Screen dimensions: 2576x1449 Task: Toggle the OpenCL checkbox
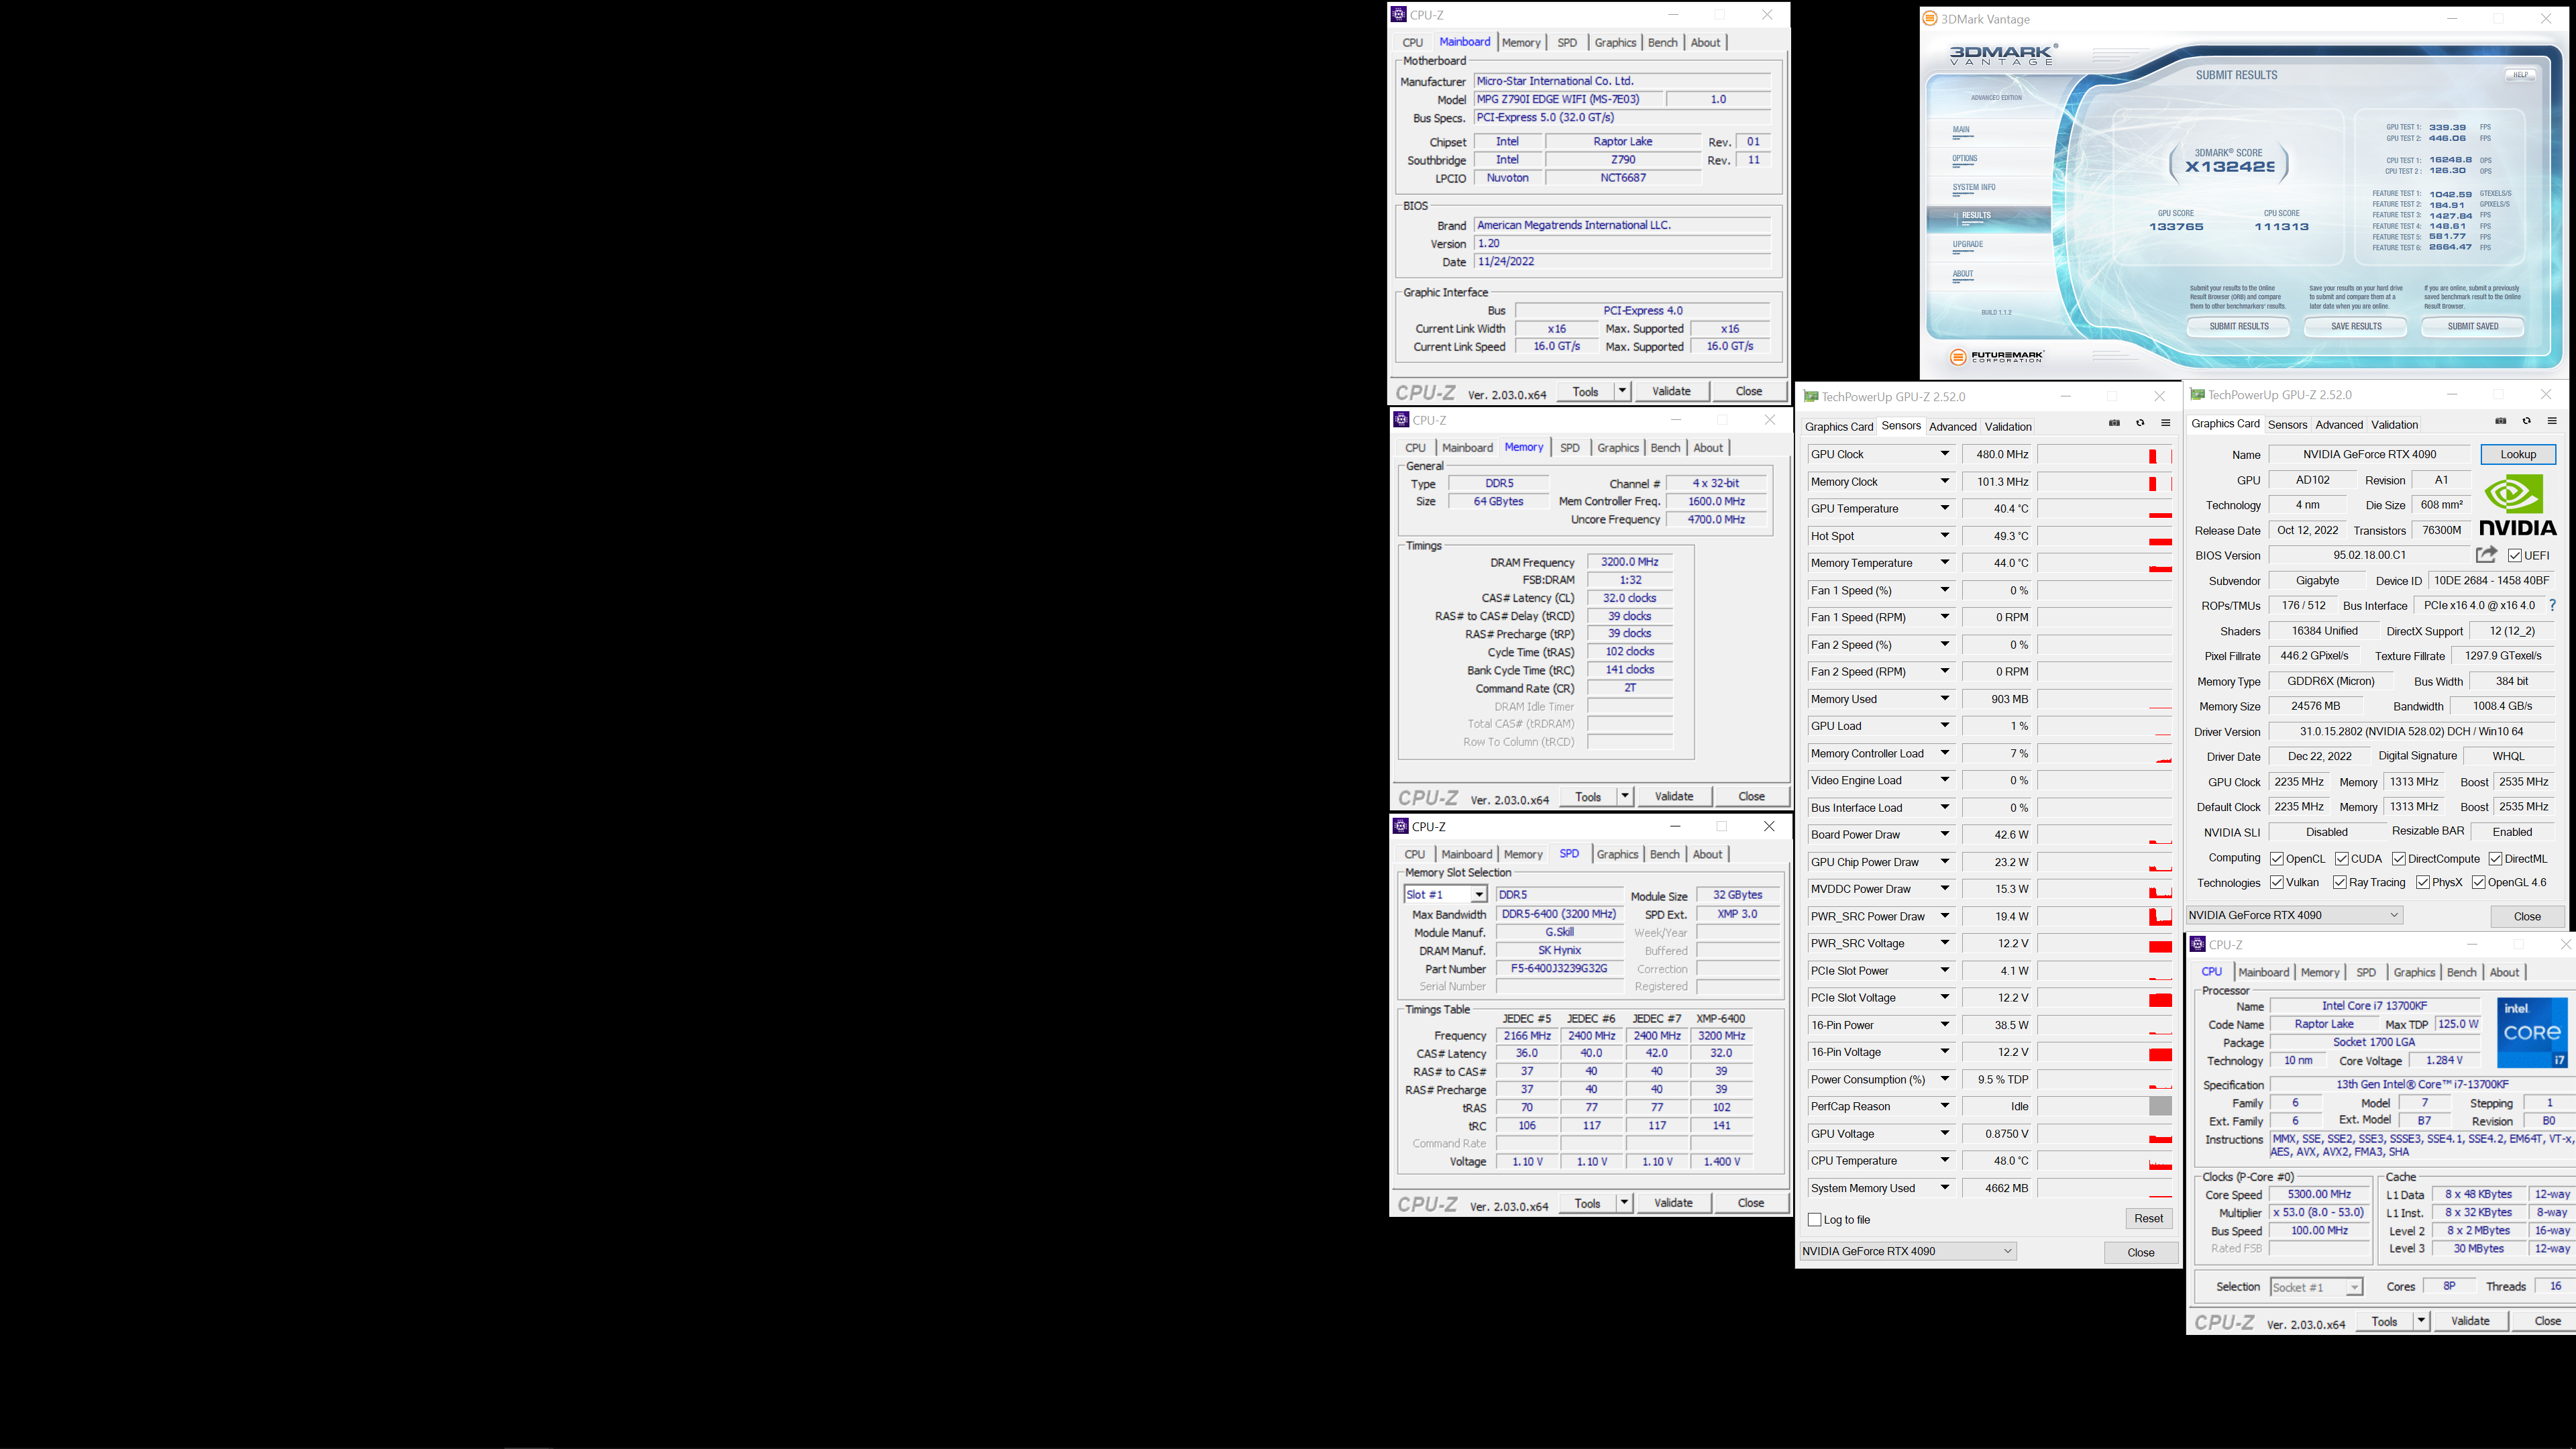(x=2276, y=859)
